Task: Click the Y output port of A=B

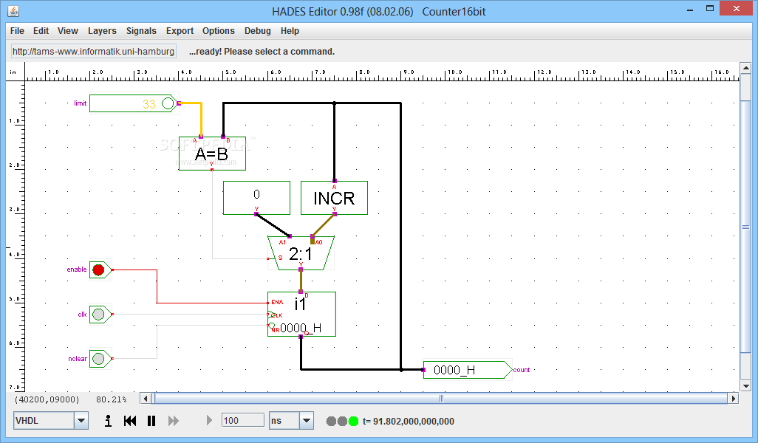Action: (212, 169)
